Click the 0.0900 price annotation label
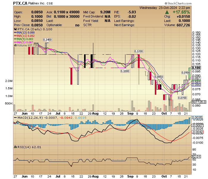This screenshot has width=208, height=179. pos(186,73)
